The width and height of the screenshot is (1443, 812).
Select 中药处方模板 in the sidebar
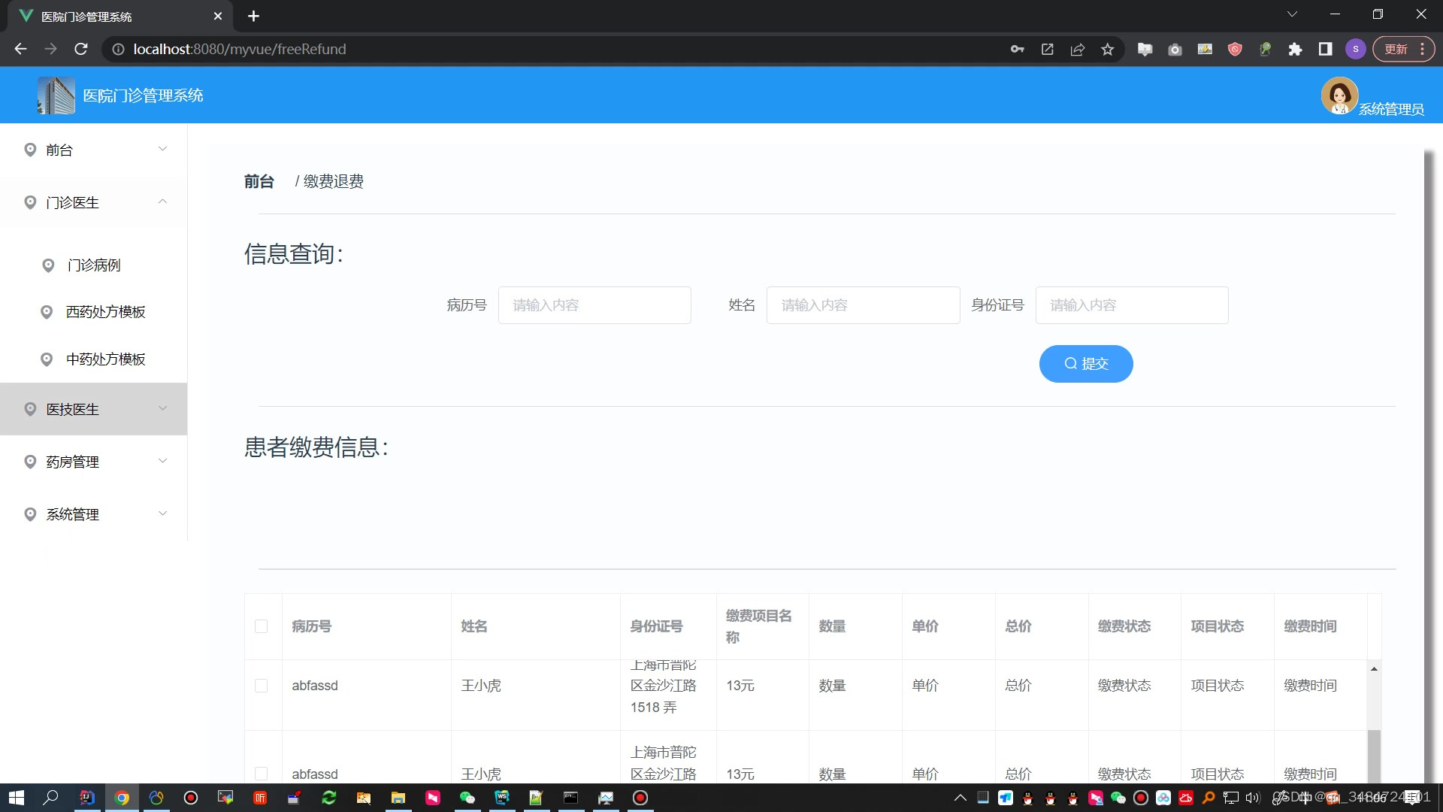105,359
